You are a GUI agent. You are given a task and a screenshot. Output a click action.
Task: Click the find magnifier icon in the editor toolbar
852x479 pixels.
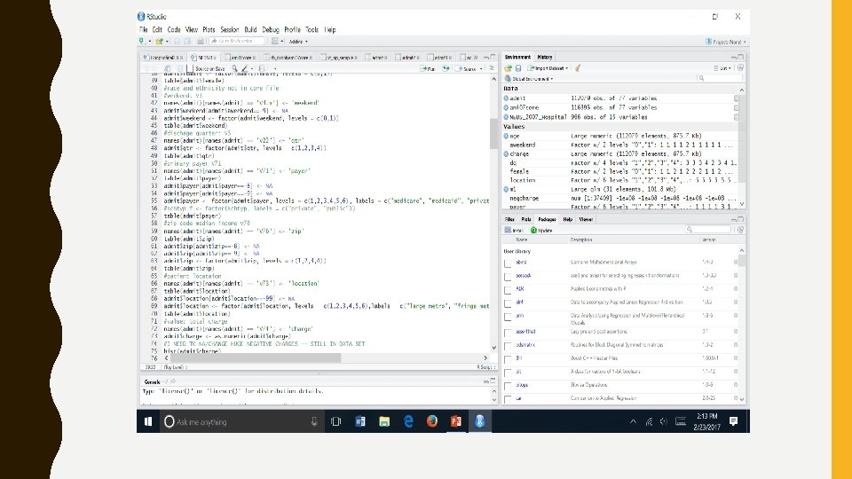pos(234,69)
